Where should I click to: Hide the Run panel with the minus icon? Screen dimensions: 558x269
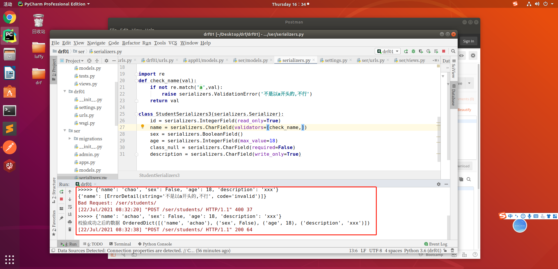click(446, 184)
